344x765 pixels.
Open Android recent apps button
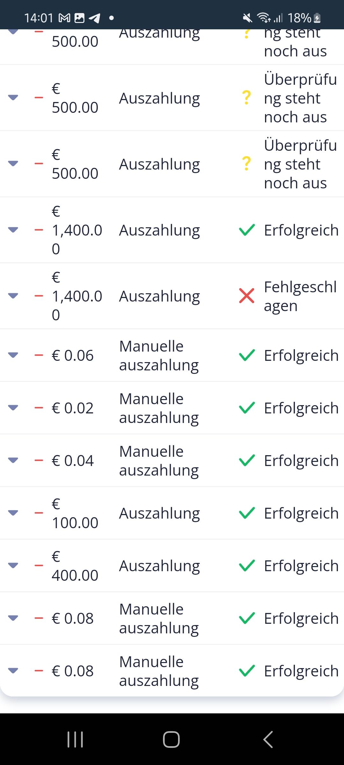tap(75, 739)
